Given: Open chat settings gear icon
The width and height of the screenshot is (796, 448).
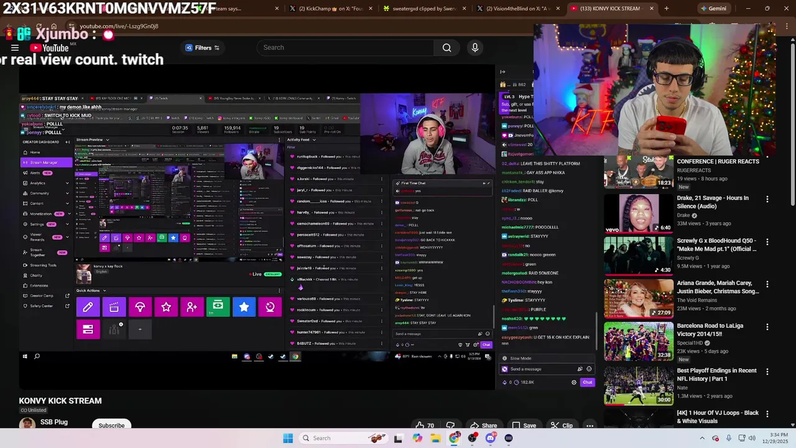Looking at the screenshot, I should [x=574, y=383].
